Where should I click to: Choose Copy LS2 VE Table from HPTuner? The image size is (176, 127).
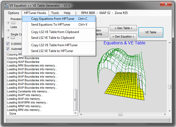pyautogui.click(x=59, y=45)
